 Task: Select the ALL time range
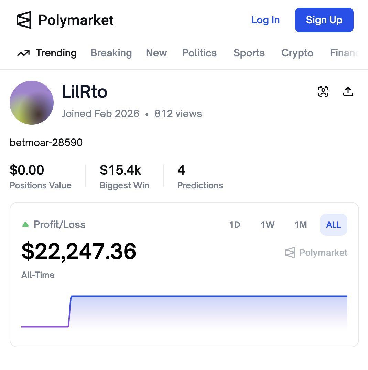click(x=334, y=225)
